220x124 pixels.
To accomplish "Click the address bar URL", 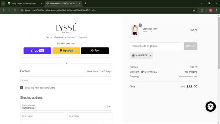I will (x=60, y=10).
